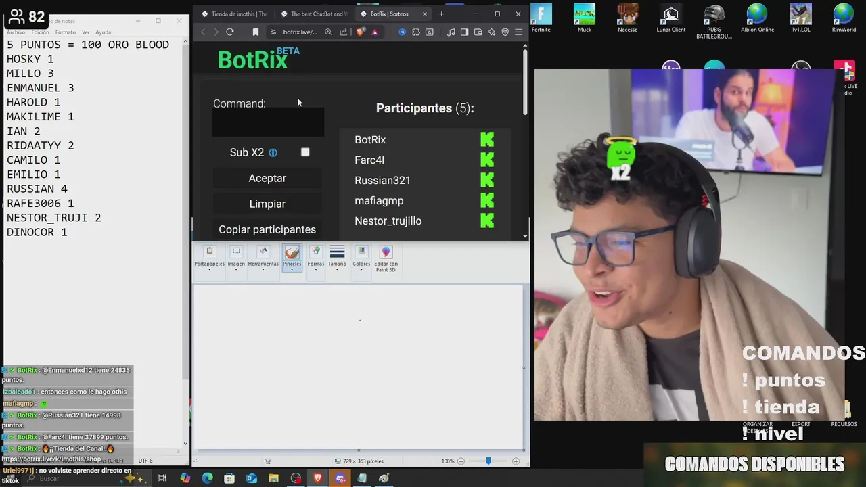Screen dimensions: 866x487
Task: Open Notepad Edición menu
Action: point(40,32)
